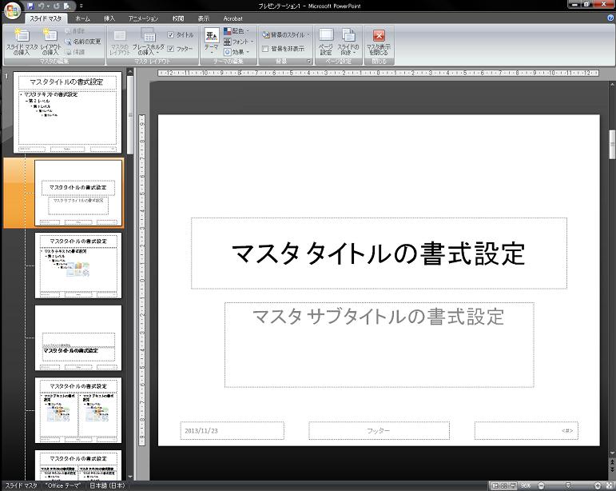The image size is (616, 491).
Task: Click the マスタ タイトルの書式設定 title placeholder
Action: 379,253
